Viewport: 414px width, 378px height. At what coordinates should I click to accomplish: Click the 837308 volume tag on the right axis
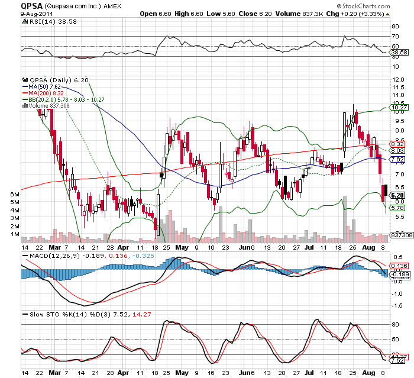(x=402, y=235)
